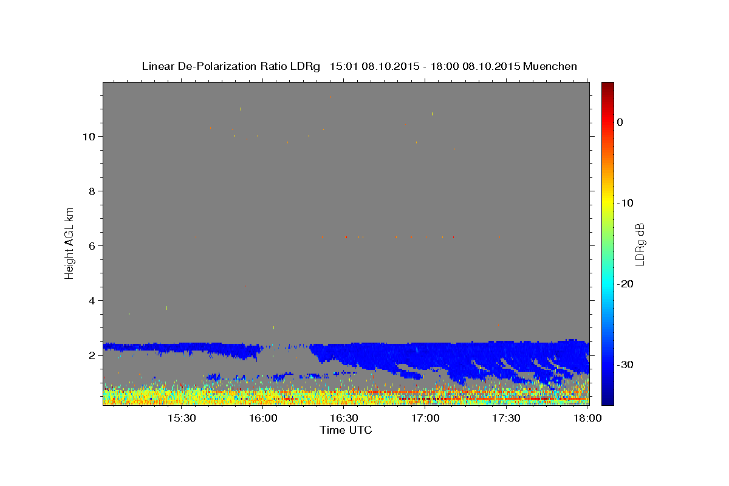Click the height tick label 4

pyautogui.click(x=94, y=300)
